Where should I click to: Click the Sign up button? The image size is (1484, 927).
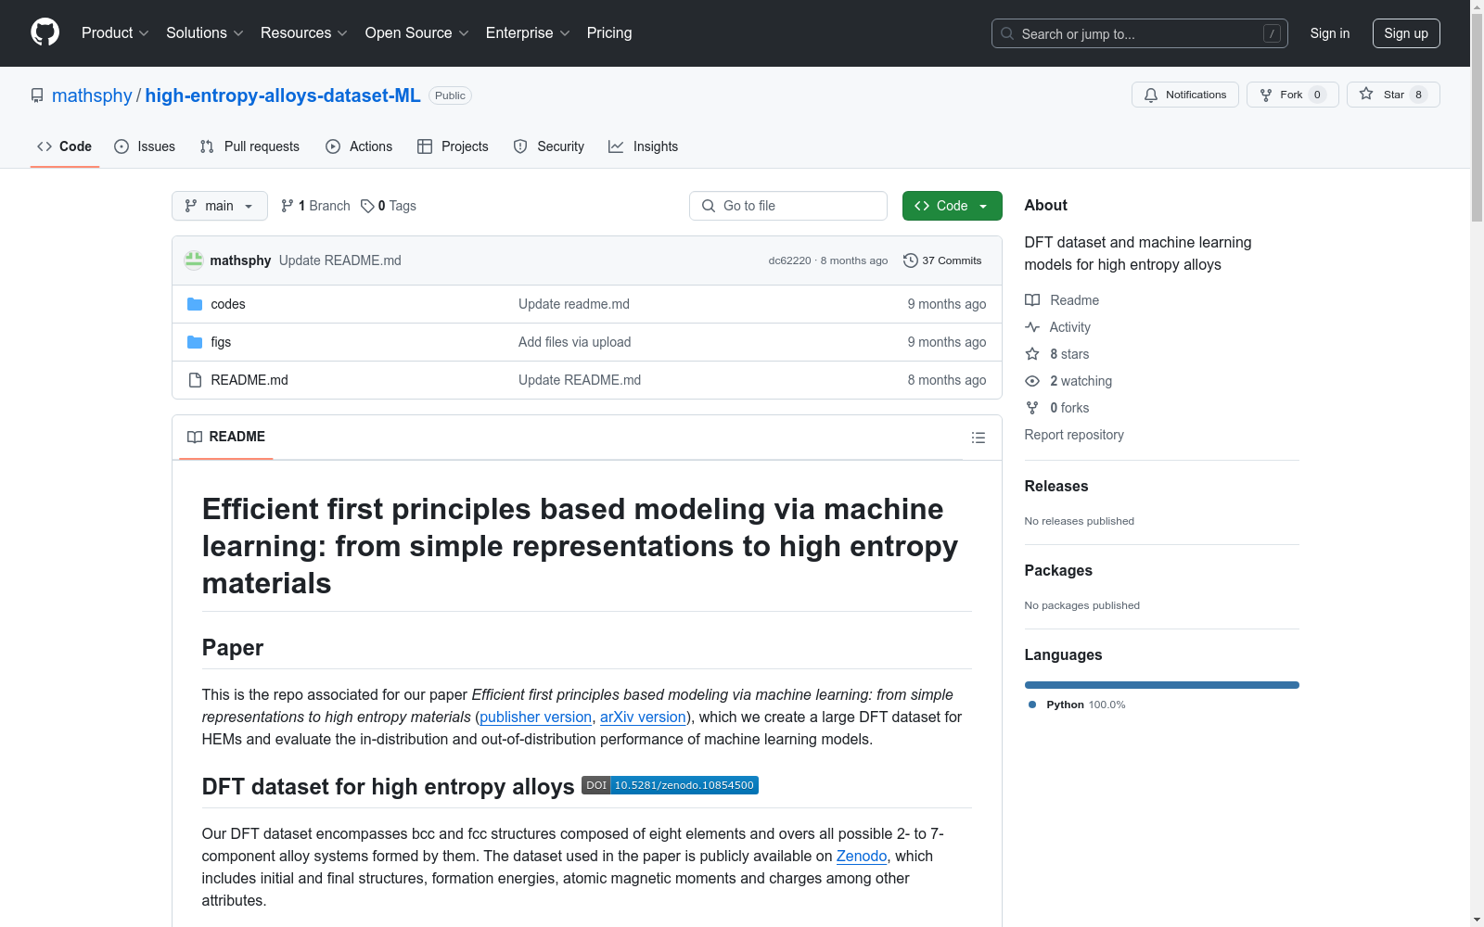click(x=1406, y=33)
